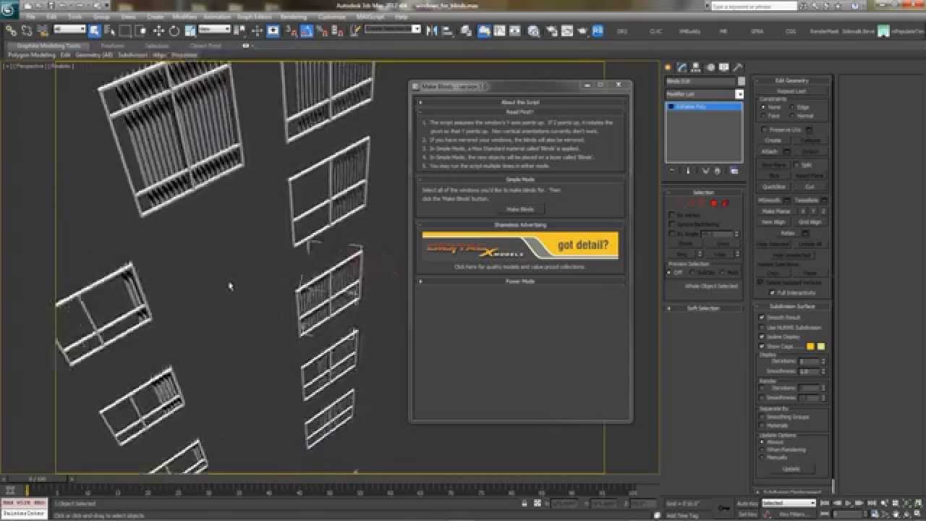Switch to the Display command panel tab

(723, 67)
